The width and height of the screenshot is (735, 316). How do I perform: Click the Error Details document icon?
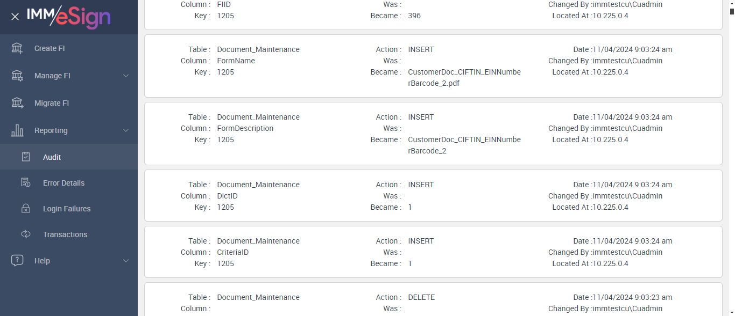click(x=26, y=183)
